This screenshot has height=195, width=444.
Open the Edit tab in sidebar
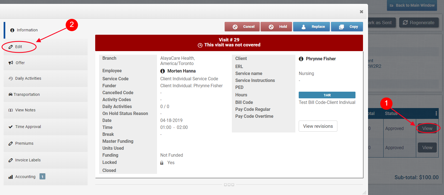[19, 47]
